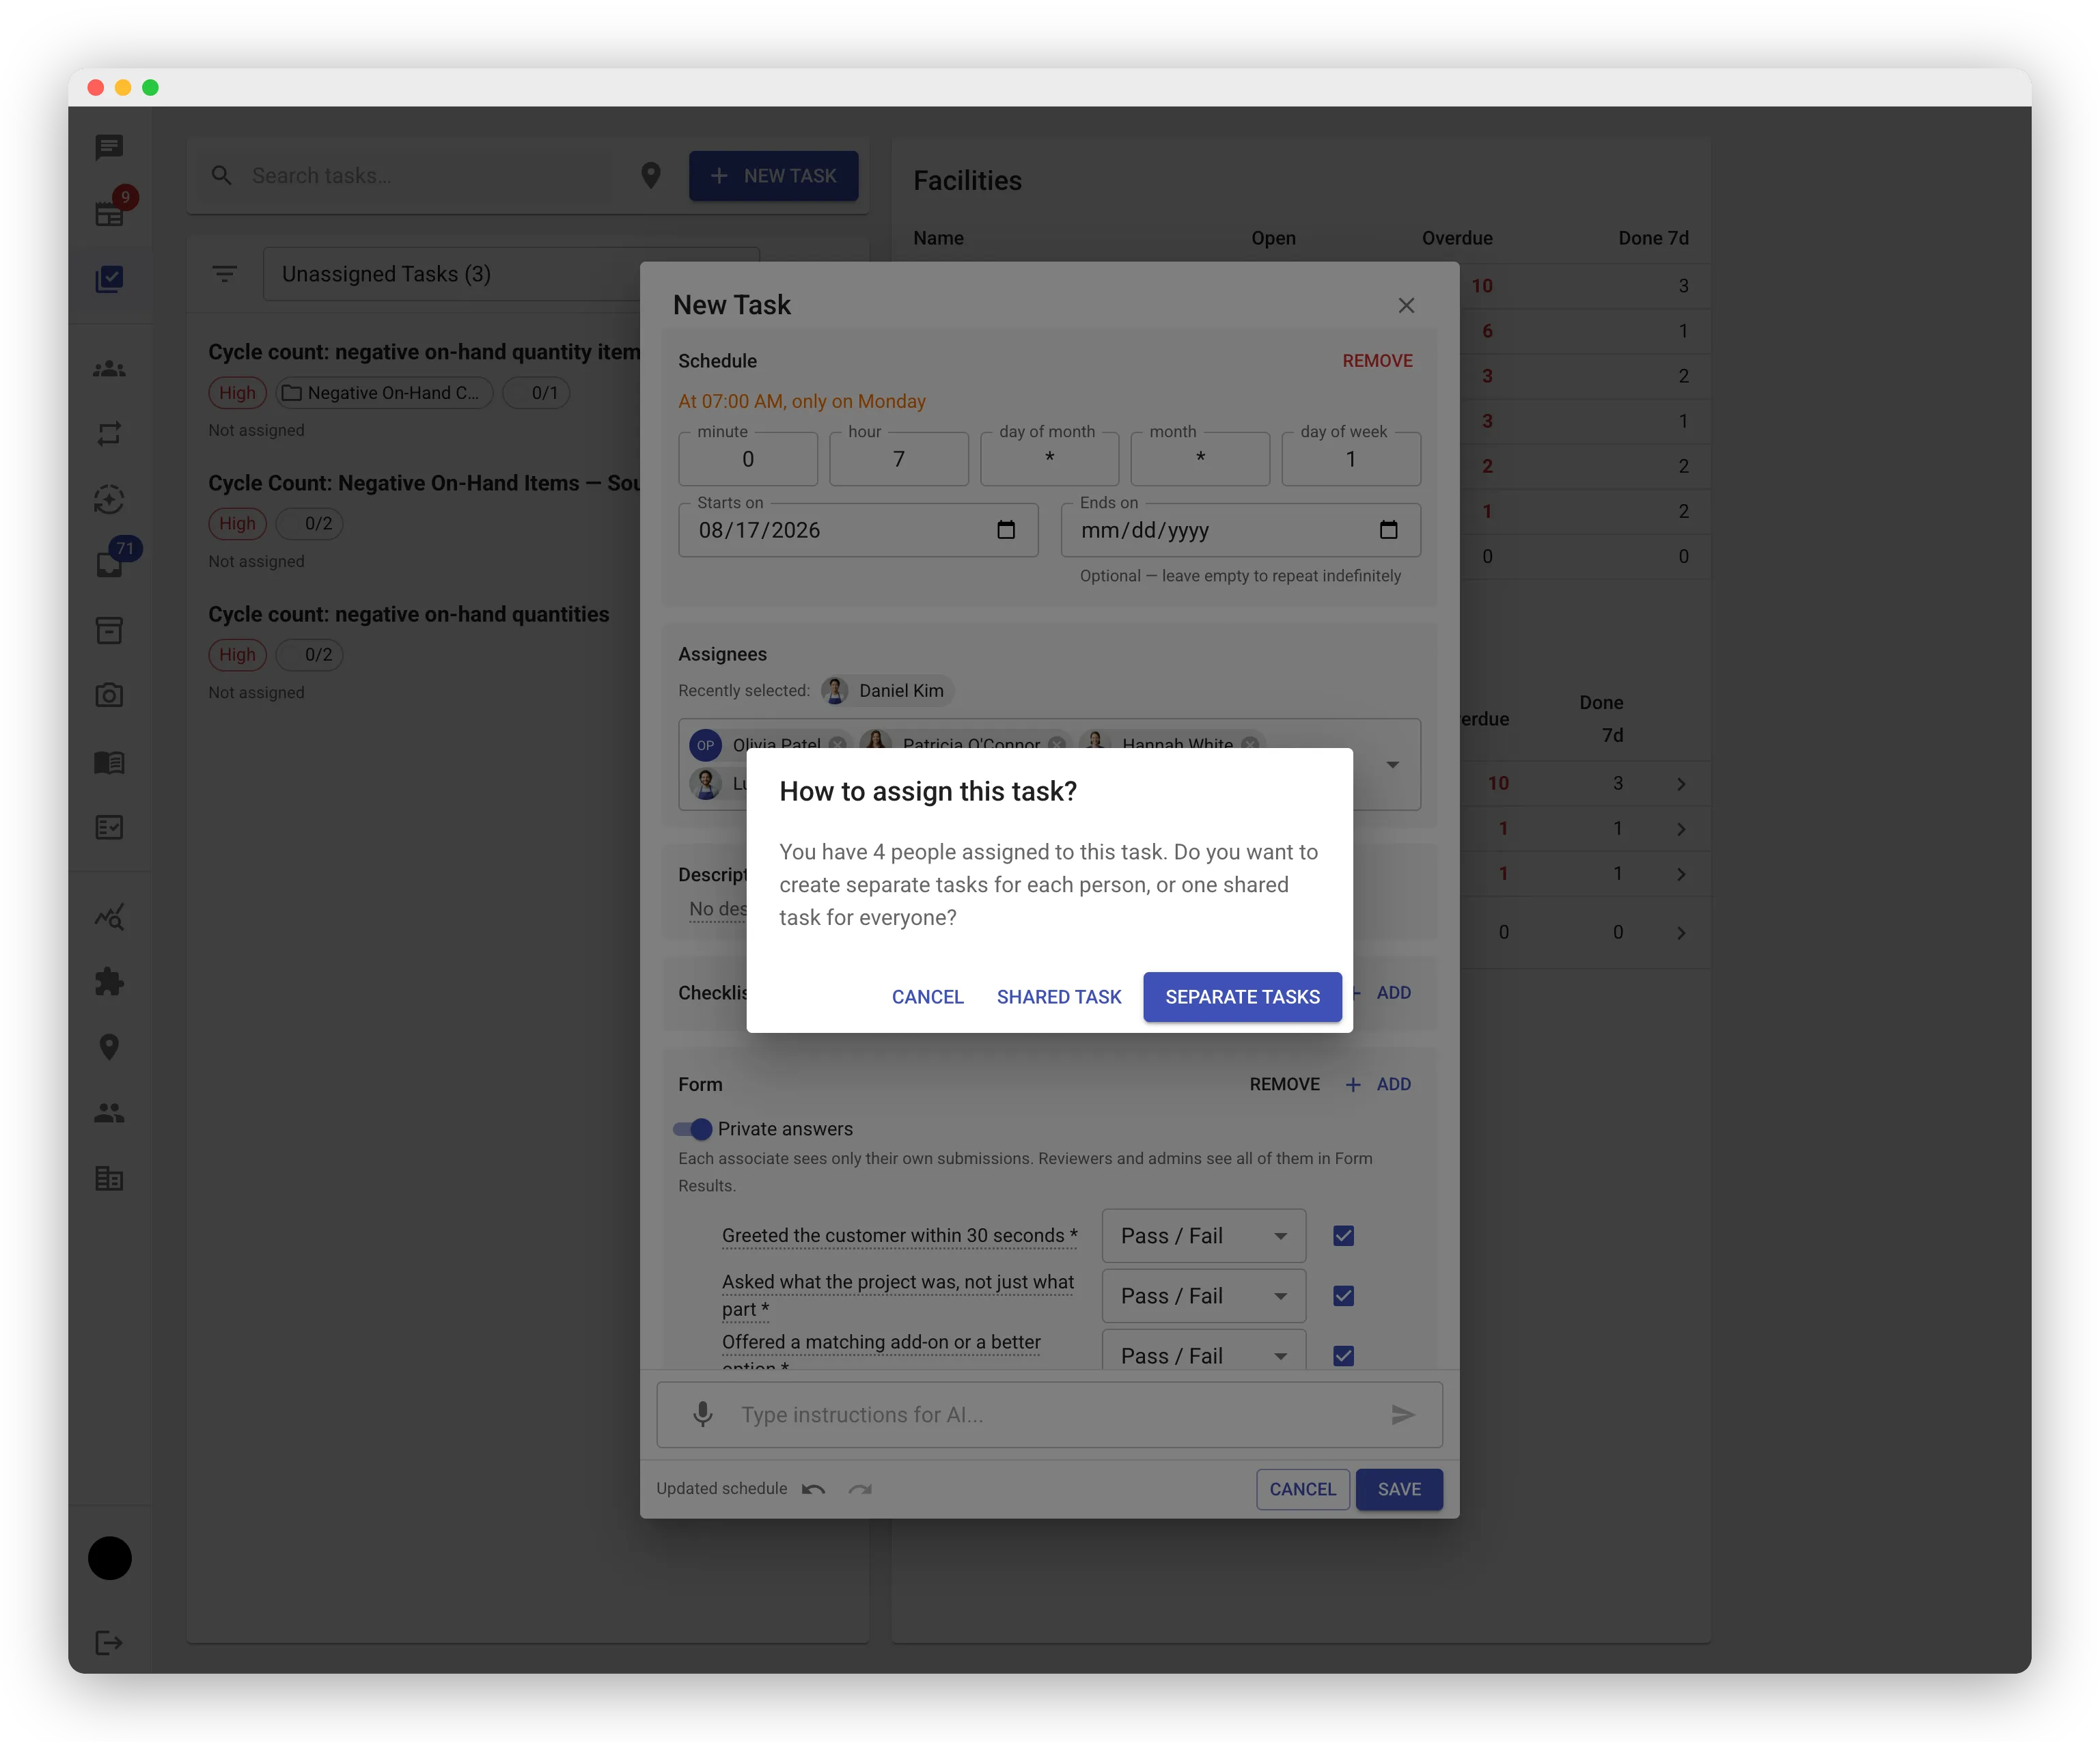2100x1742 pixels.
Task: Click the Overdue column header
Action: click(x=1456, y=238)
